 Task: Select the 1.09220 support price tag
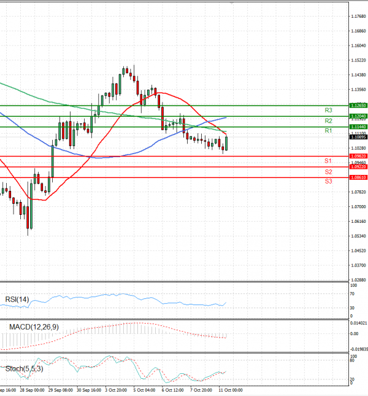pos(358,166)
